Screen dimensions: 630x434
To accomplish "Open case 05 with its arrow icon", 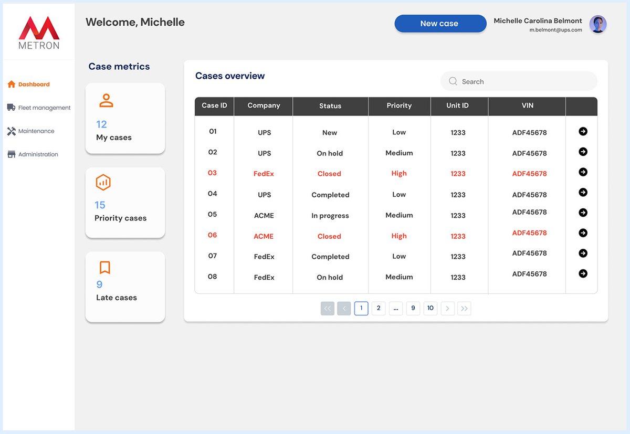I will pyautogui.click(x=583, y=213).
